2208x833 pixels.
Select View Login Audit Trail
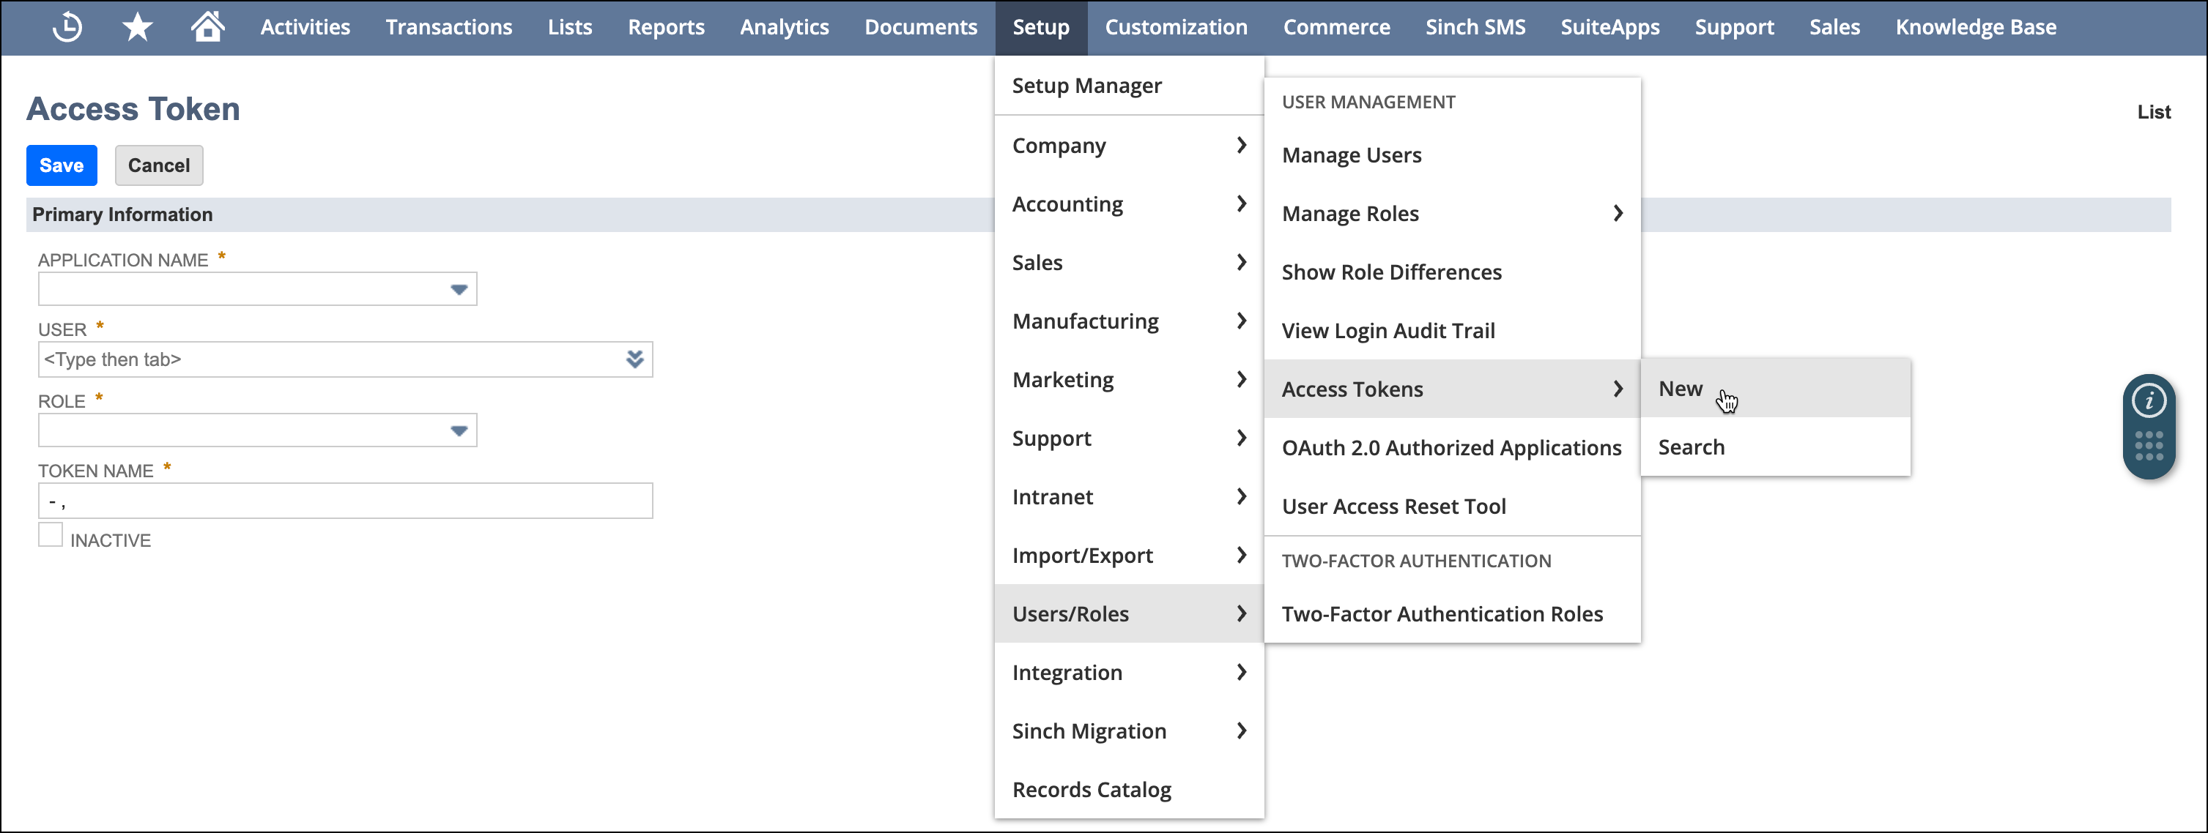click(1452, 330)
